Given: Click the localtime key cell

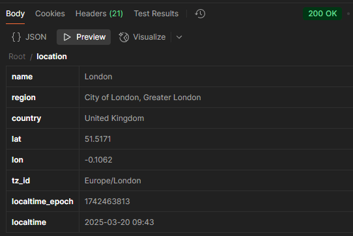Looking at the screenshot, I should pos(42,222).
